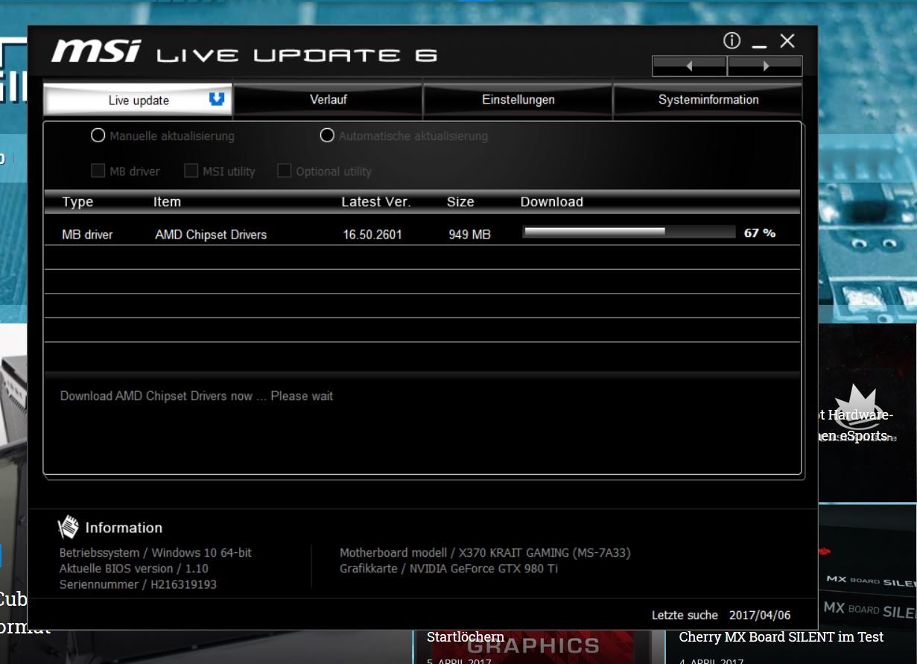The image size is (917, 664).
Task: Open the Einstellungen tab
Action: [x=518, y=100]
